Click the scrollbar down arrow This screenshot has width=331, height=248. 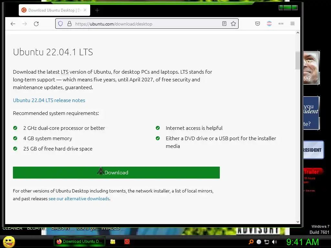click(x=298, y=222)
